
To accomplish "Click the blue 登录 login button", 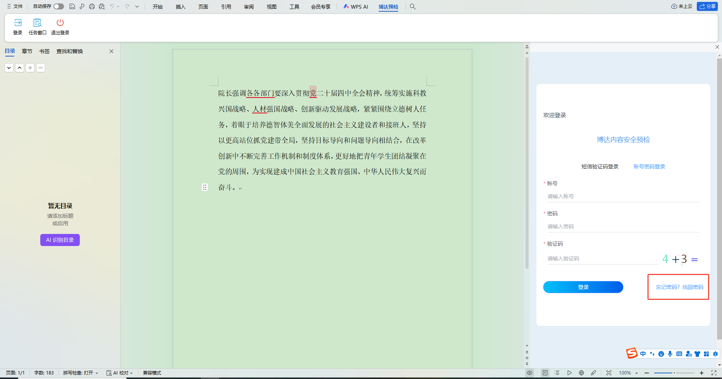I will [x=583, y=287].
